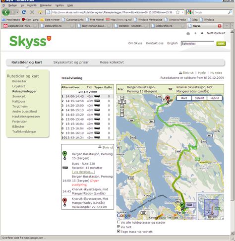Pan map down with arrow control

pyautogui.click(x=122, y=106)
